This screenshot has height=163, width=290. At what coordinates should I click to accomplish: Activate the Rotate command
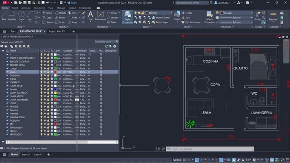[61, 13]
